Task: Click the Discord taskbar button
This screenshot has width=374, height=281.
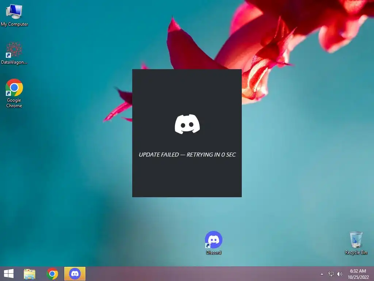Action: (x=75, y=274)
